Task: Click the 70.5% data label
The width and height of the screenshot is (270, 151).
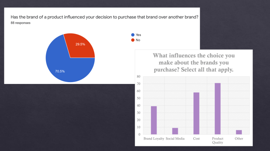Action: pos(60,71)
